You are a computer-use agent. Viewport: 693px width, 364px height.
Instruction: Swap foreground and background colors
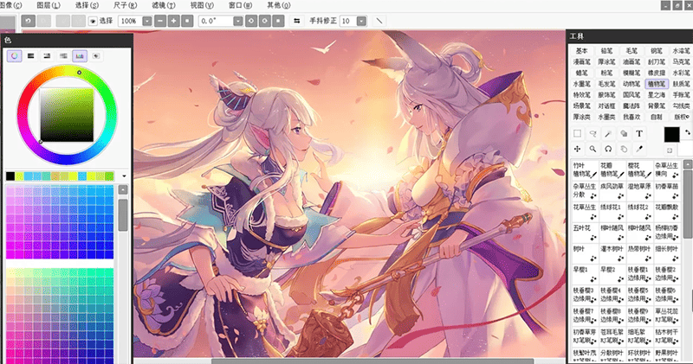click(x=688, y=131)
